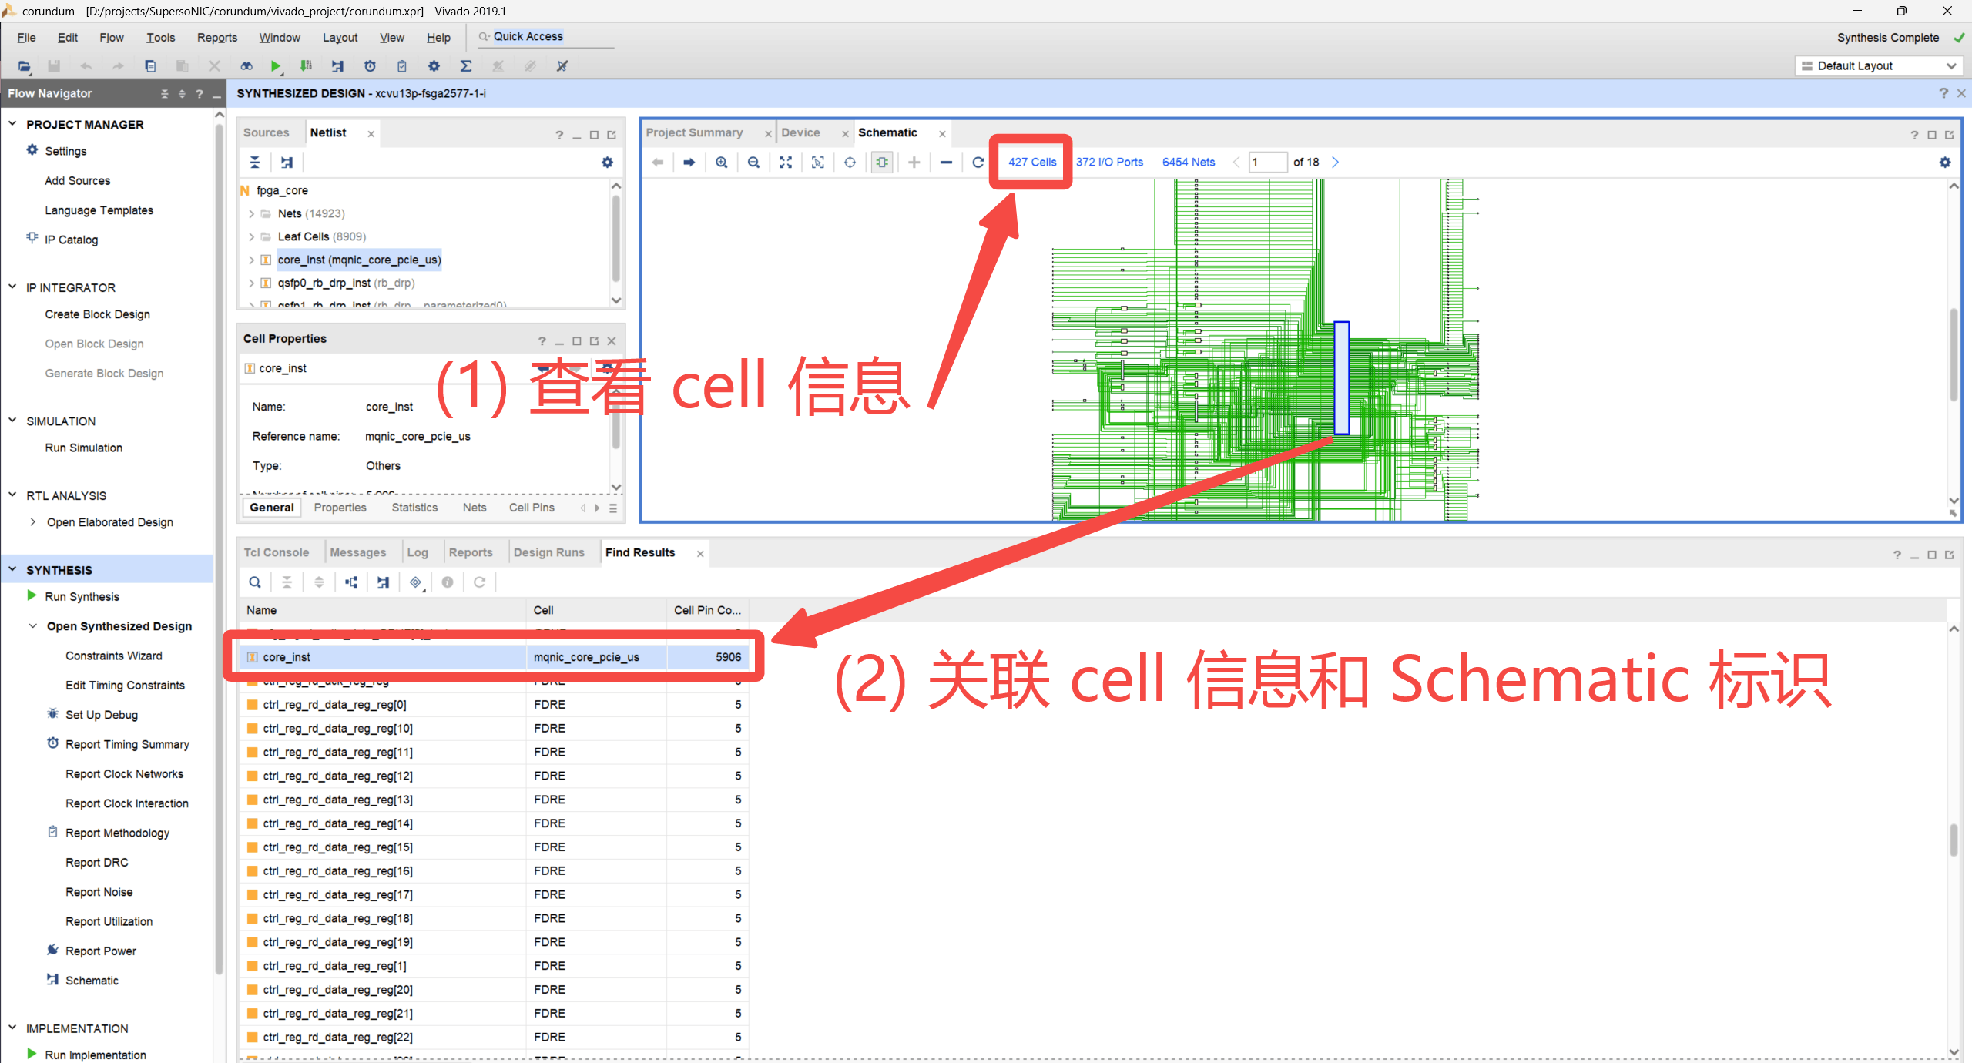
Task: Collapse Open Synthesized Design item
Action: [x=32, y=626]
